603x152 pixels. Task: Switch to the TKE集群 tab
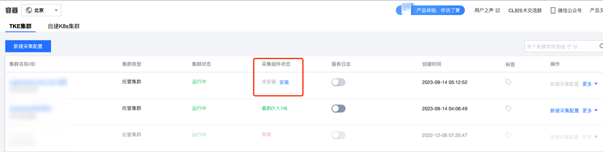click(20, 26)
